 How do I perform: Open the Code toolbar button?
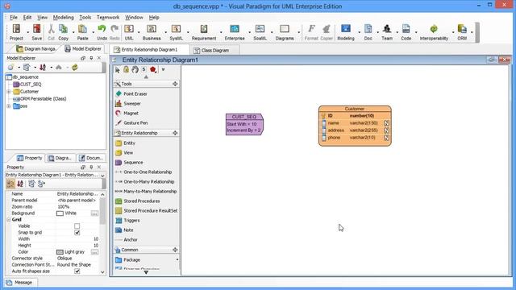click(x=406, y=32)
